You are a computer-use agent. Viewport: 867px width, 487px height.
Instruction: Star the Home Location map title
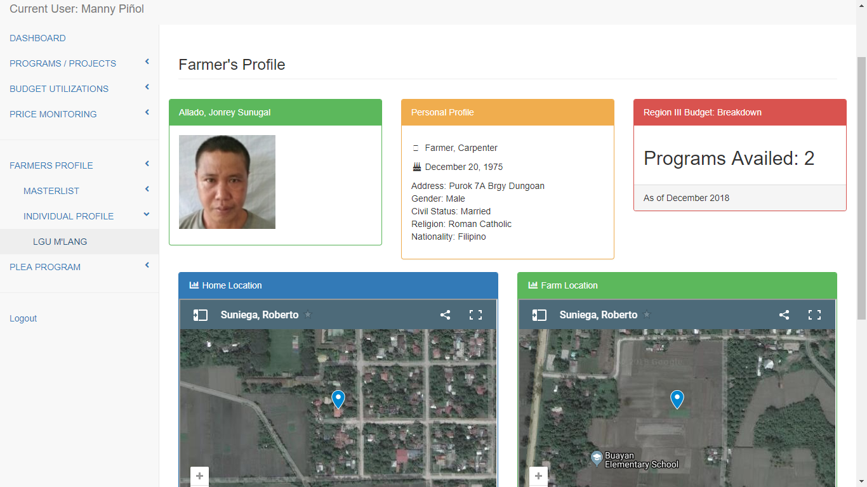tap(308, 315)
